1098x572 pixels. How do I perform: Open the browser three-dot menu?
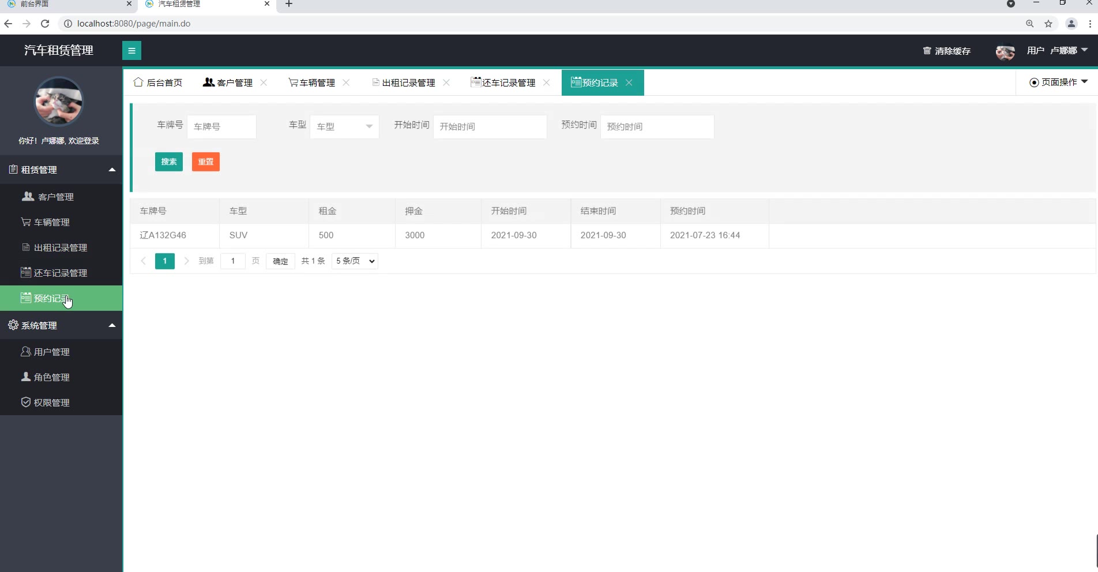click(1090, 24)
